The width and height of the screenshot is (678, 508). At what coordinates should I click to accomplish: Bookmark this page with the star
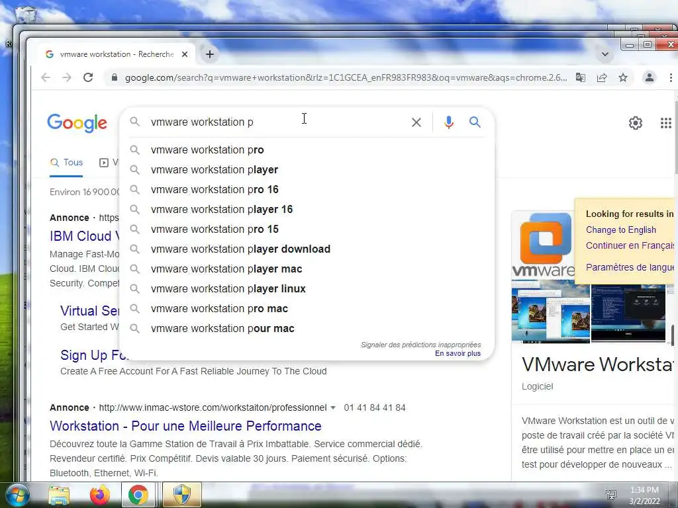(622, 78)
